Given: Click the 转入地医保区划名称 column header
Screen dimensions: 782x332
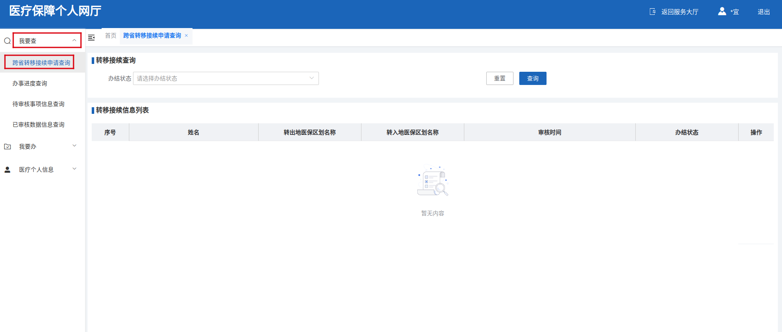Looking at the screenshot, I should pos(413,132).
